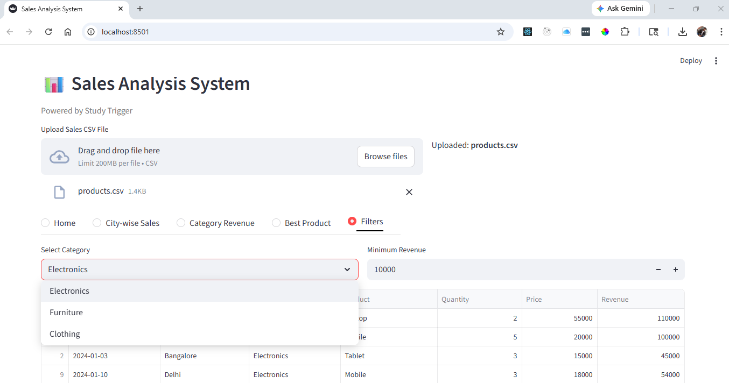Screen dimensions: 729x383
Task: Click the localhost:8501 address bar
Action: click(x=125, y=32)
